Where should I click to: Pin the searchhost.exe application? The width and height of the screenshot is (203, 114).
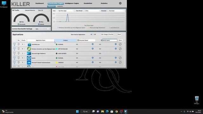19,44
